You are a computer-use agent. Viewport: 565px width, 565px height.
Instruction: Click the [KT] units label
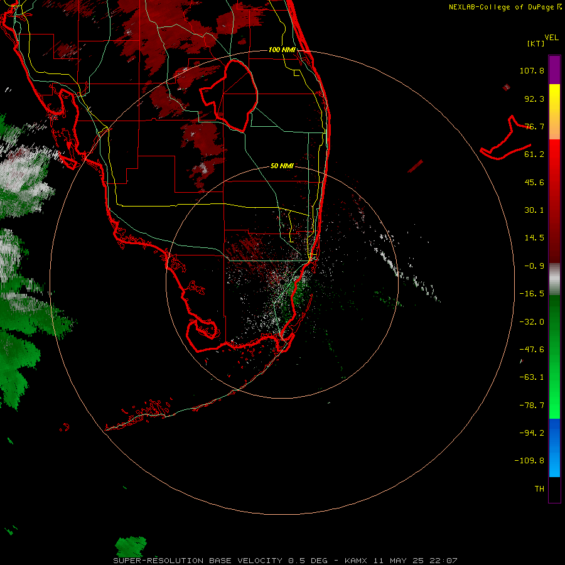[535, 43]
